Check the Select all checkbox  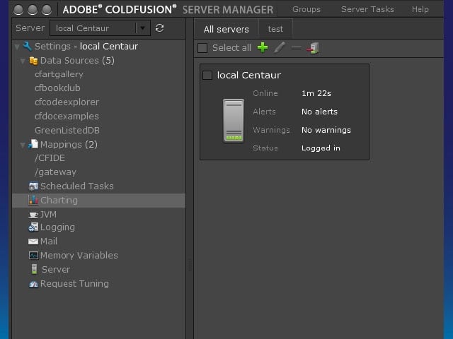pos(202,48)
